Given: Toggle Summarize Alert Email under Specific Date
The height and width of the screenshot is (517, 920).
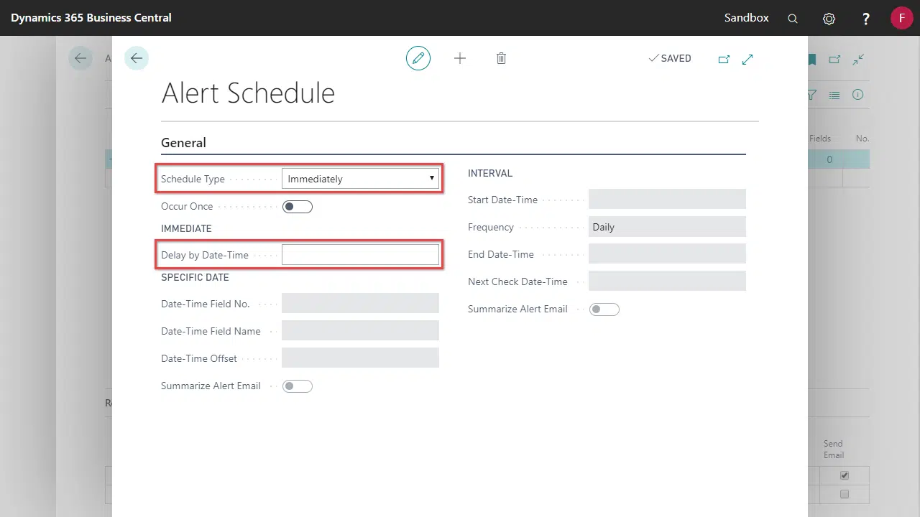Looking at the screenshot, I should tap(298, 386).
